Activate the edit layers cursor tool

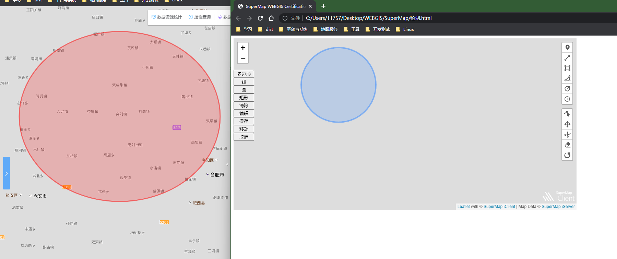pos(567,114)
